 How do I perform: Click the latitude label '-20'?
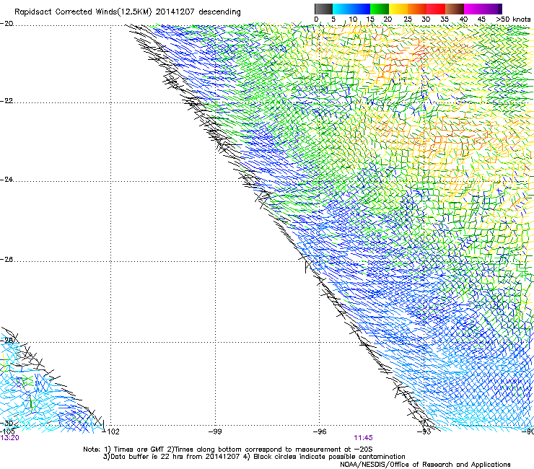pyautogui.click(x=6, y=24)
